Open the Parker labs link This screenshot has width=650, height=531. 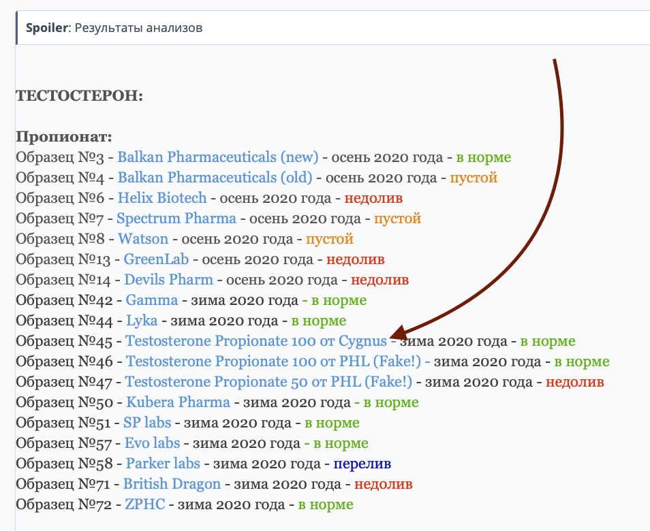[x=163, y=464]
